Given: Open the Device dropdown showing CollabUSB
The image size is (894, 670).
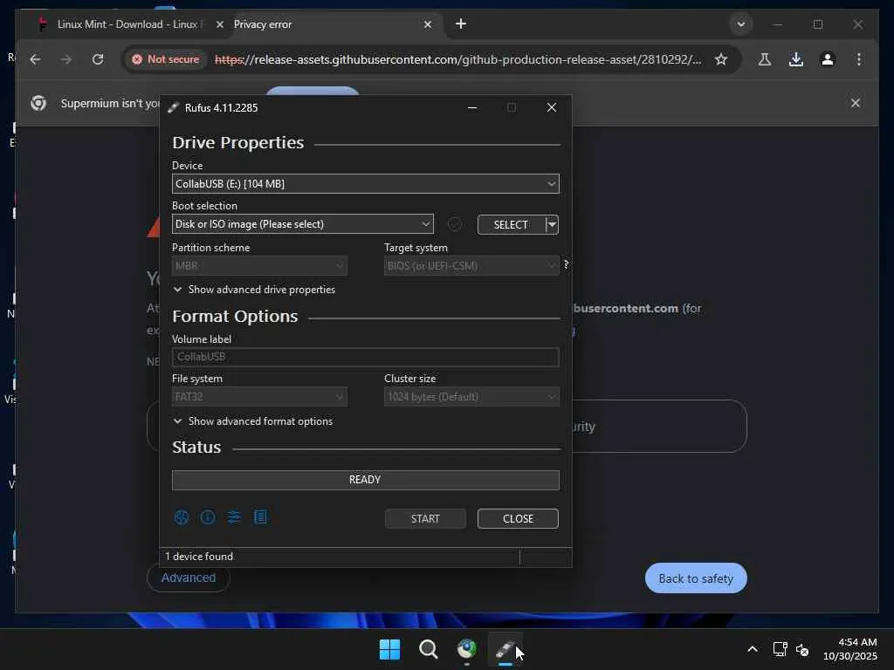Looking at the screenshot, I should pos(366,183).
